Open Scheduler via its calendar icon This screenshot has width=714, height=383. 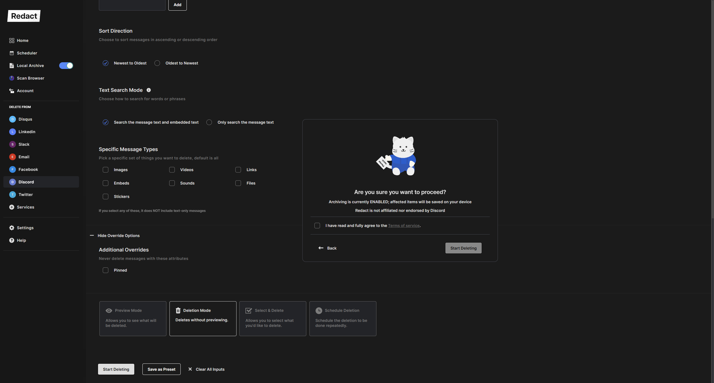tap(12, 53)
